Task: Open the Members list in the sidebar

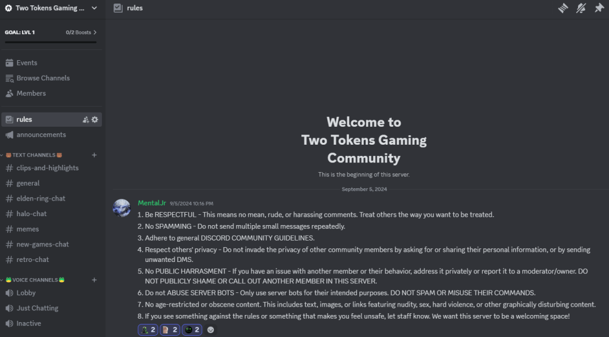Action: click(31, 93)
